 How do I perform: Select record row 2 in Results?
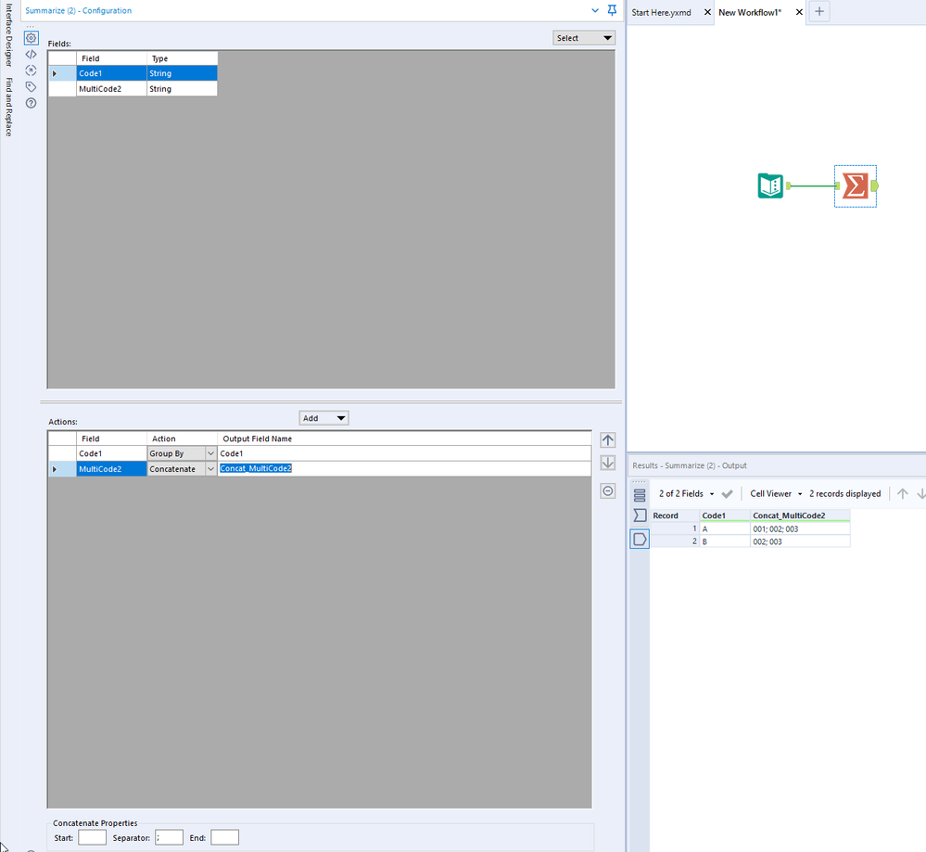click(x=675, y=541)
